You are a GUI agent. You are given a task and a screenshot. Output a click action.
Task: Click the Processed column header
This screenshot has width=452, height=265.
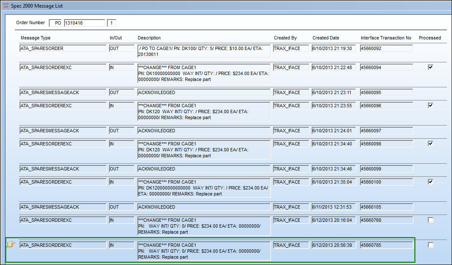430,38
